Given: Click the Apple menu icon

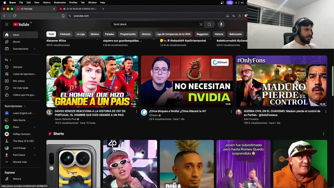Looking at the screenshot, I should (4, 3).
